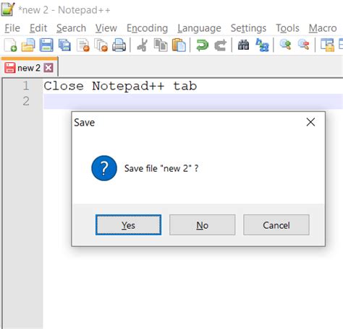The height and width of the screenshot is (329, 343).
Task: Click the Print toolbar icon
Action: 119,45
